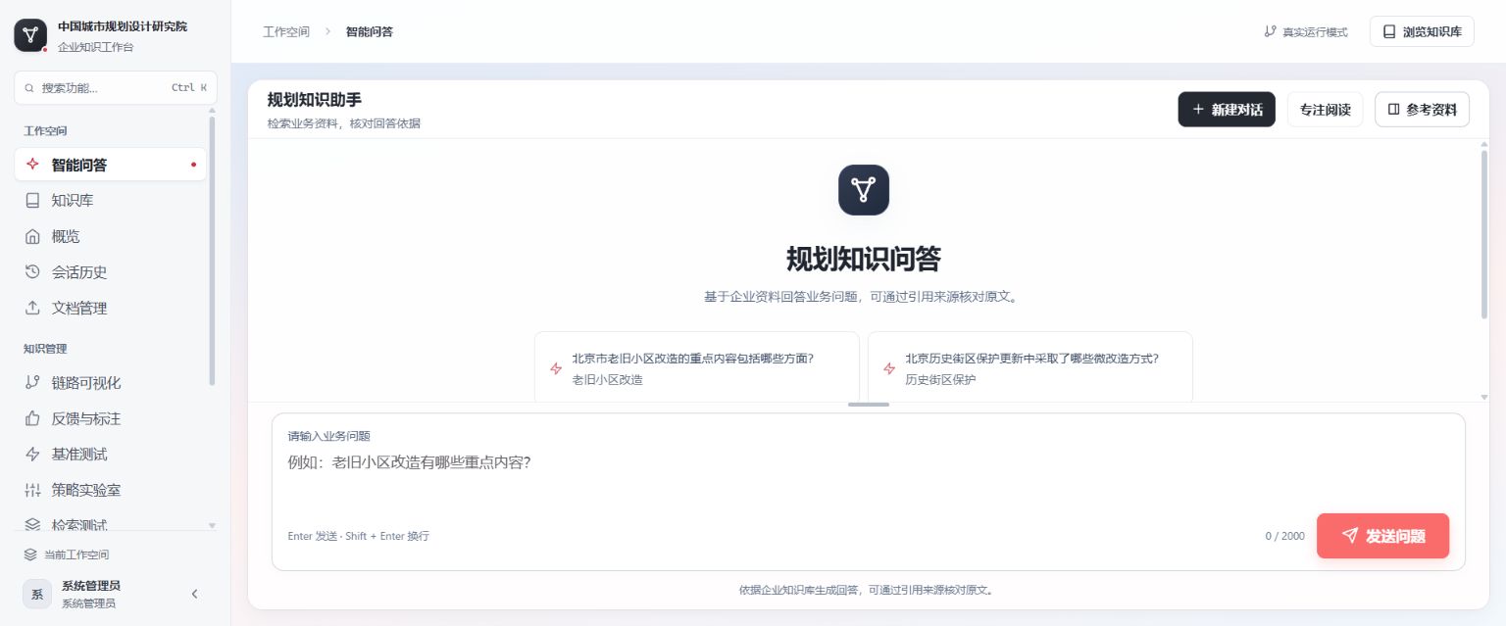Viewport: 1506px width, 626px height.
Task: Click 工作空间 breadcrumb link
Action: (x=286, y=31)
